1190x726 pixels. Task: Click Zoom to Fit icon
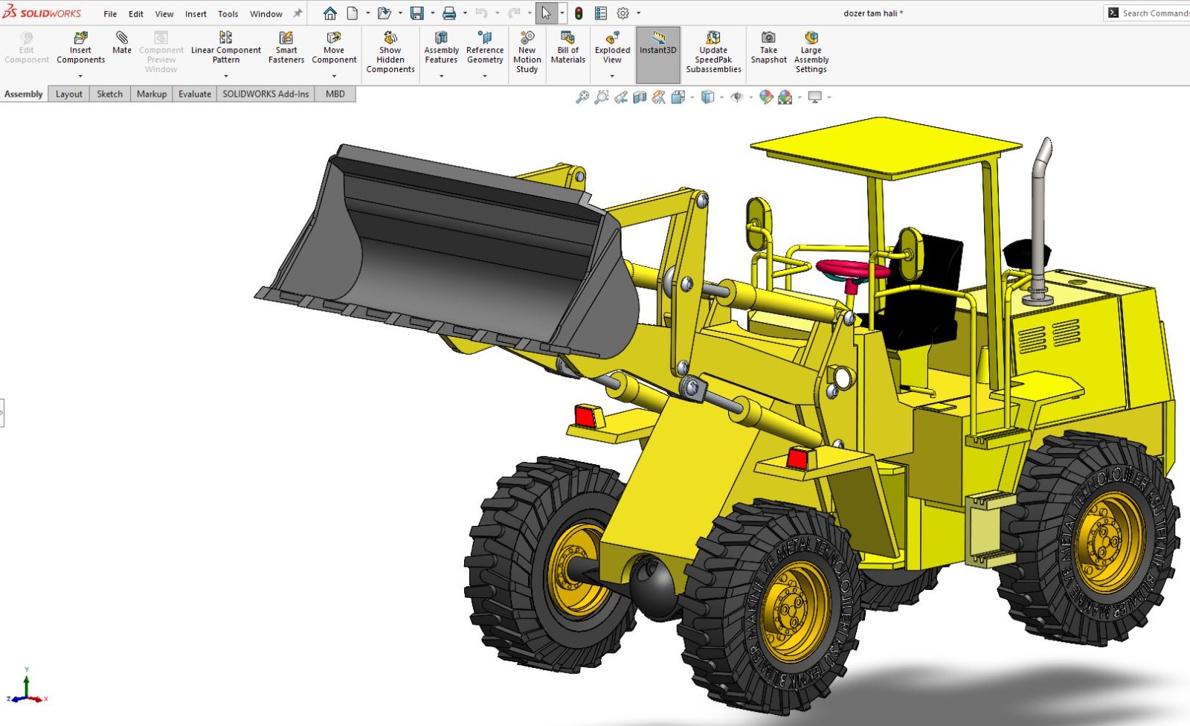pyautogui.click(x=582, y=97)
